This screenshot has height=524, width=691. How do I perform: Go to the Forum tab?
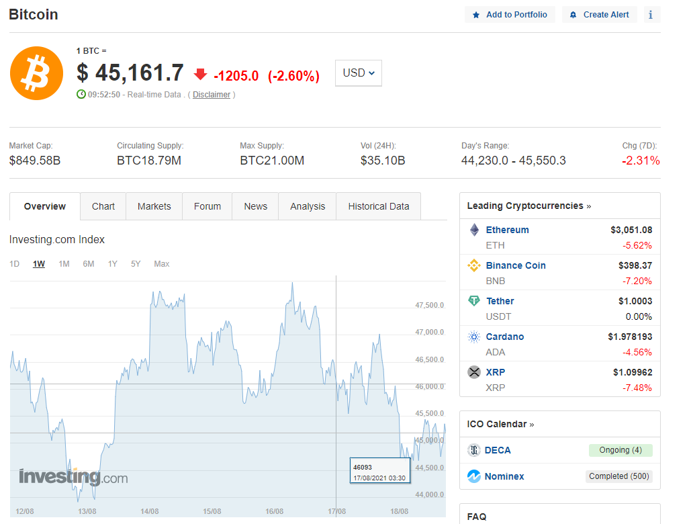tap(207, 206)
